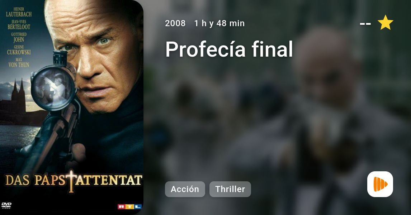Click the DVD Video logo on poster
The width and height of the screenshot is (411, 215).
[6, 206]
